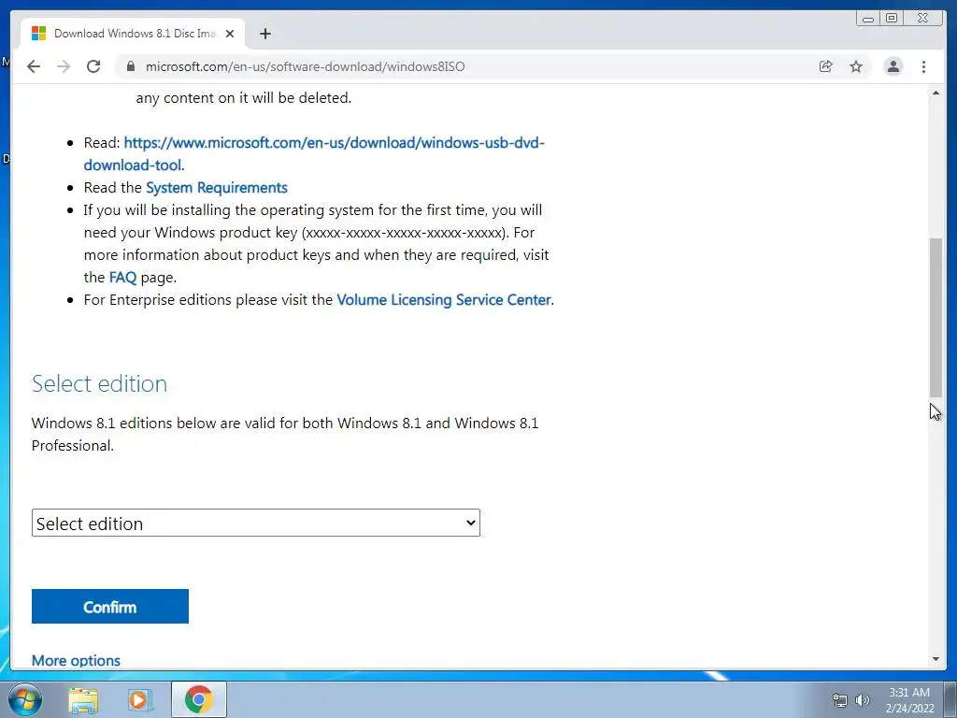Open Windows Explorer from taskbar
The width and height of the screenshot is (957, 718).
point(83,699)
